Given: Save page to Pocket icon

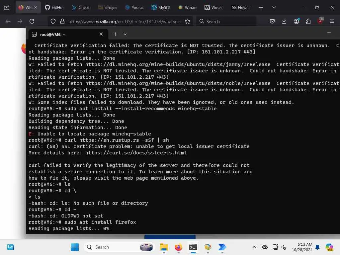Looking at the screenshot, I should click(x=272, y=21).
